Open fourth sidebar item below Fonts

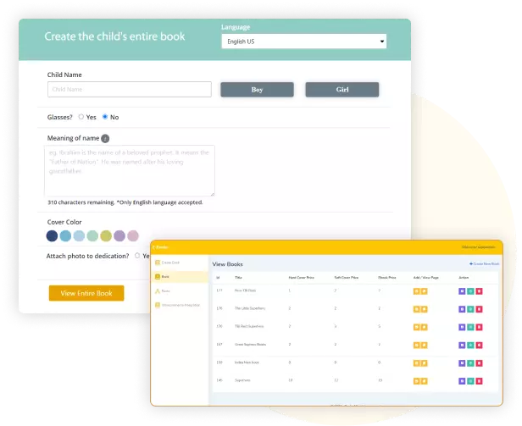(x=178, y=305)
